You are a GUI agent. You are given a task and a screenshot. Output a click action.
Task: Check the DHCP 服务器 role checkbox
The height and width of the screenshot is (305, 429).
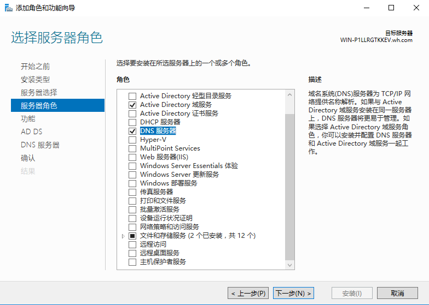[132, 122]
